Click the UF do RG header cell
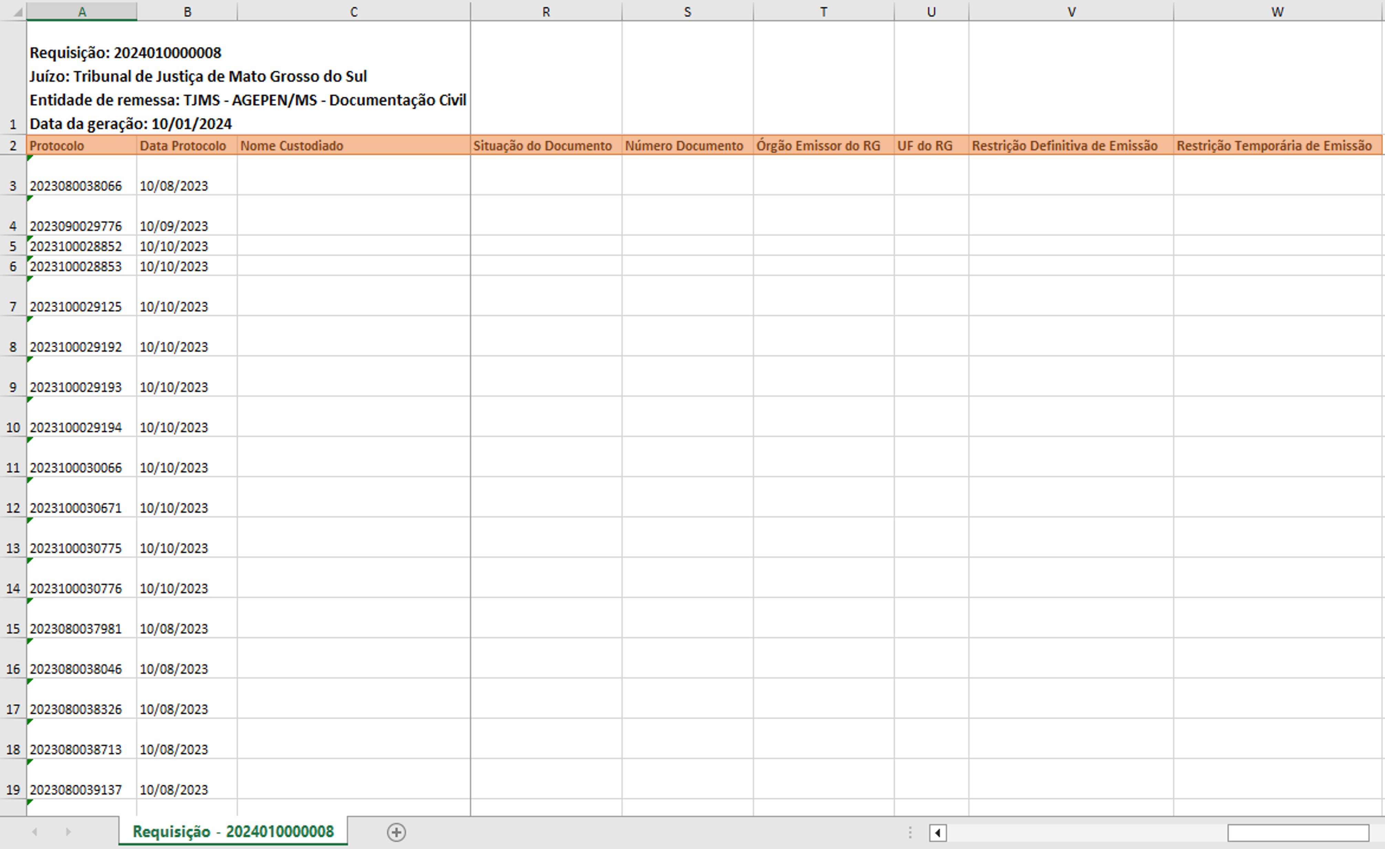 click(931, 145)
